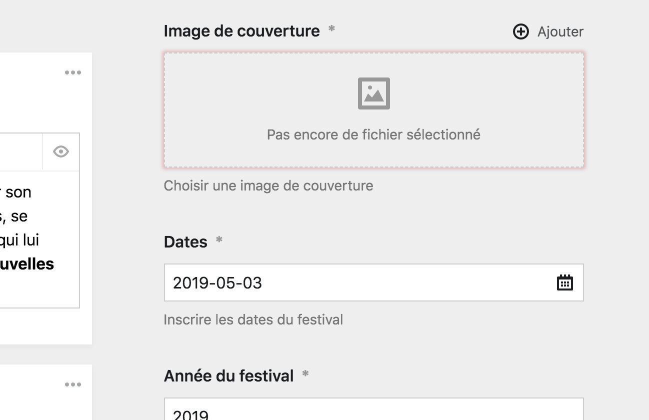Expand the date dropdown with the calendar button

tap(564, 282)
